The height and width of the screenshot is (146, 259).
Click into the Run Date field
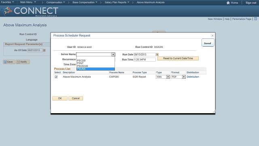[144, 54]
